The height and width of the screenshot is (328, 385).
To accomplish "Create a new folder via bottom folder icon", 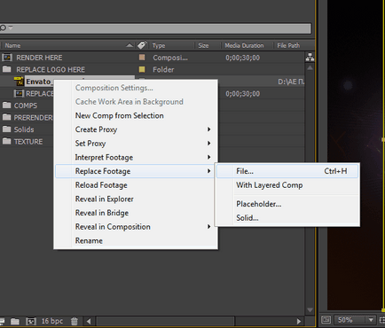I will click(x=15, y=321).
